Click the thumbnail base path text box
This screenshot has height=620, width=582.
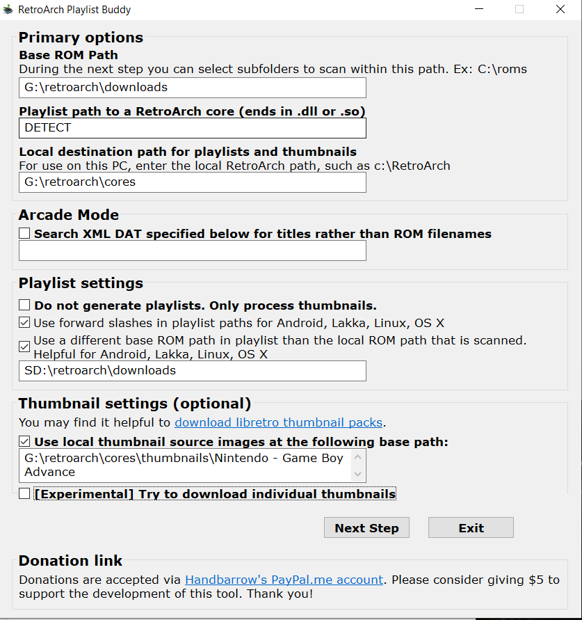pos(184,466)
